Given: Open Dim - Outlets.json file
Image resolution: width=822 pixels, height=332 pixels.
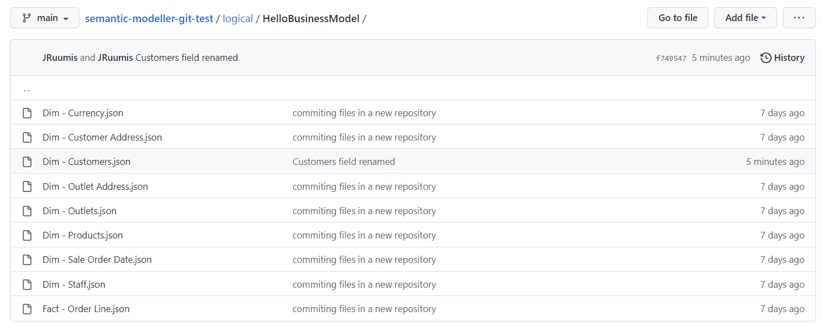Looking at the screenshot, I should (x=80, y=211).
